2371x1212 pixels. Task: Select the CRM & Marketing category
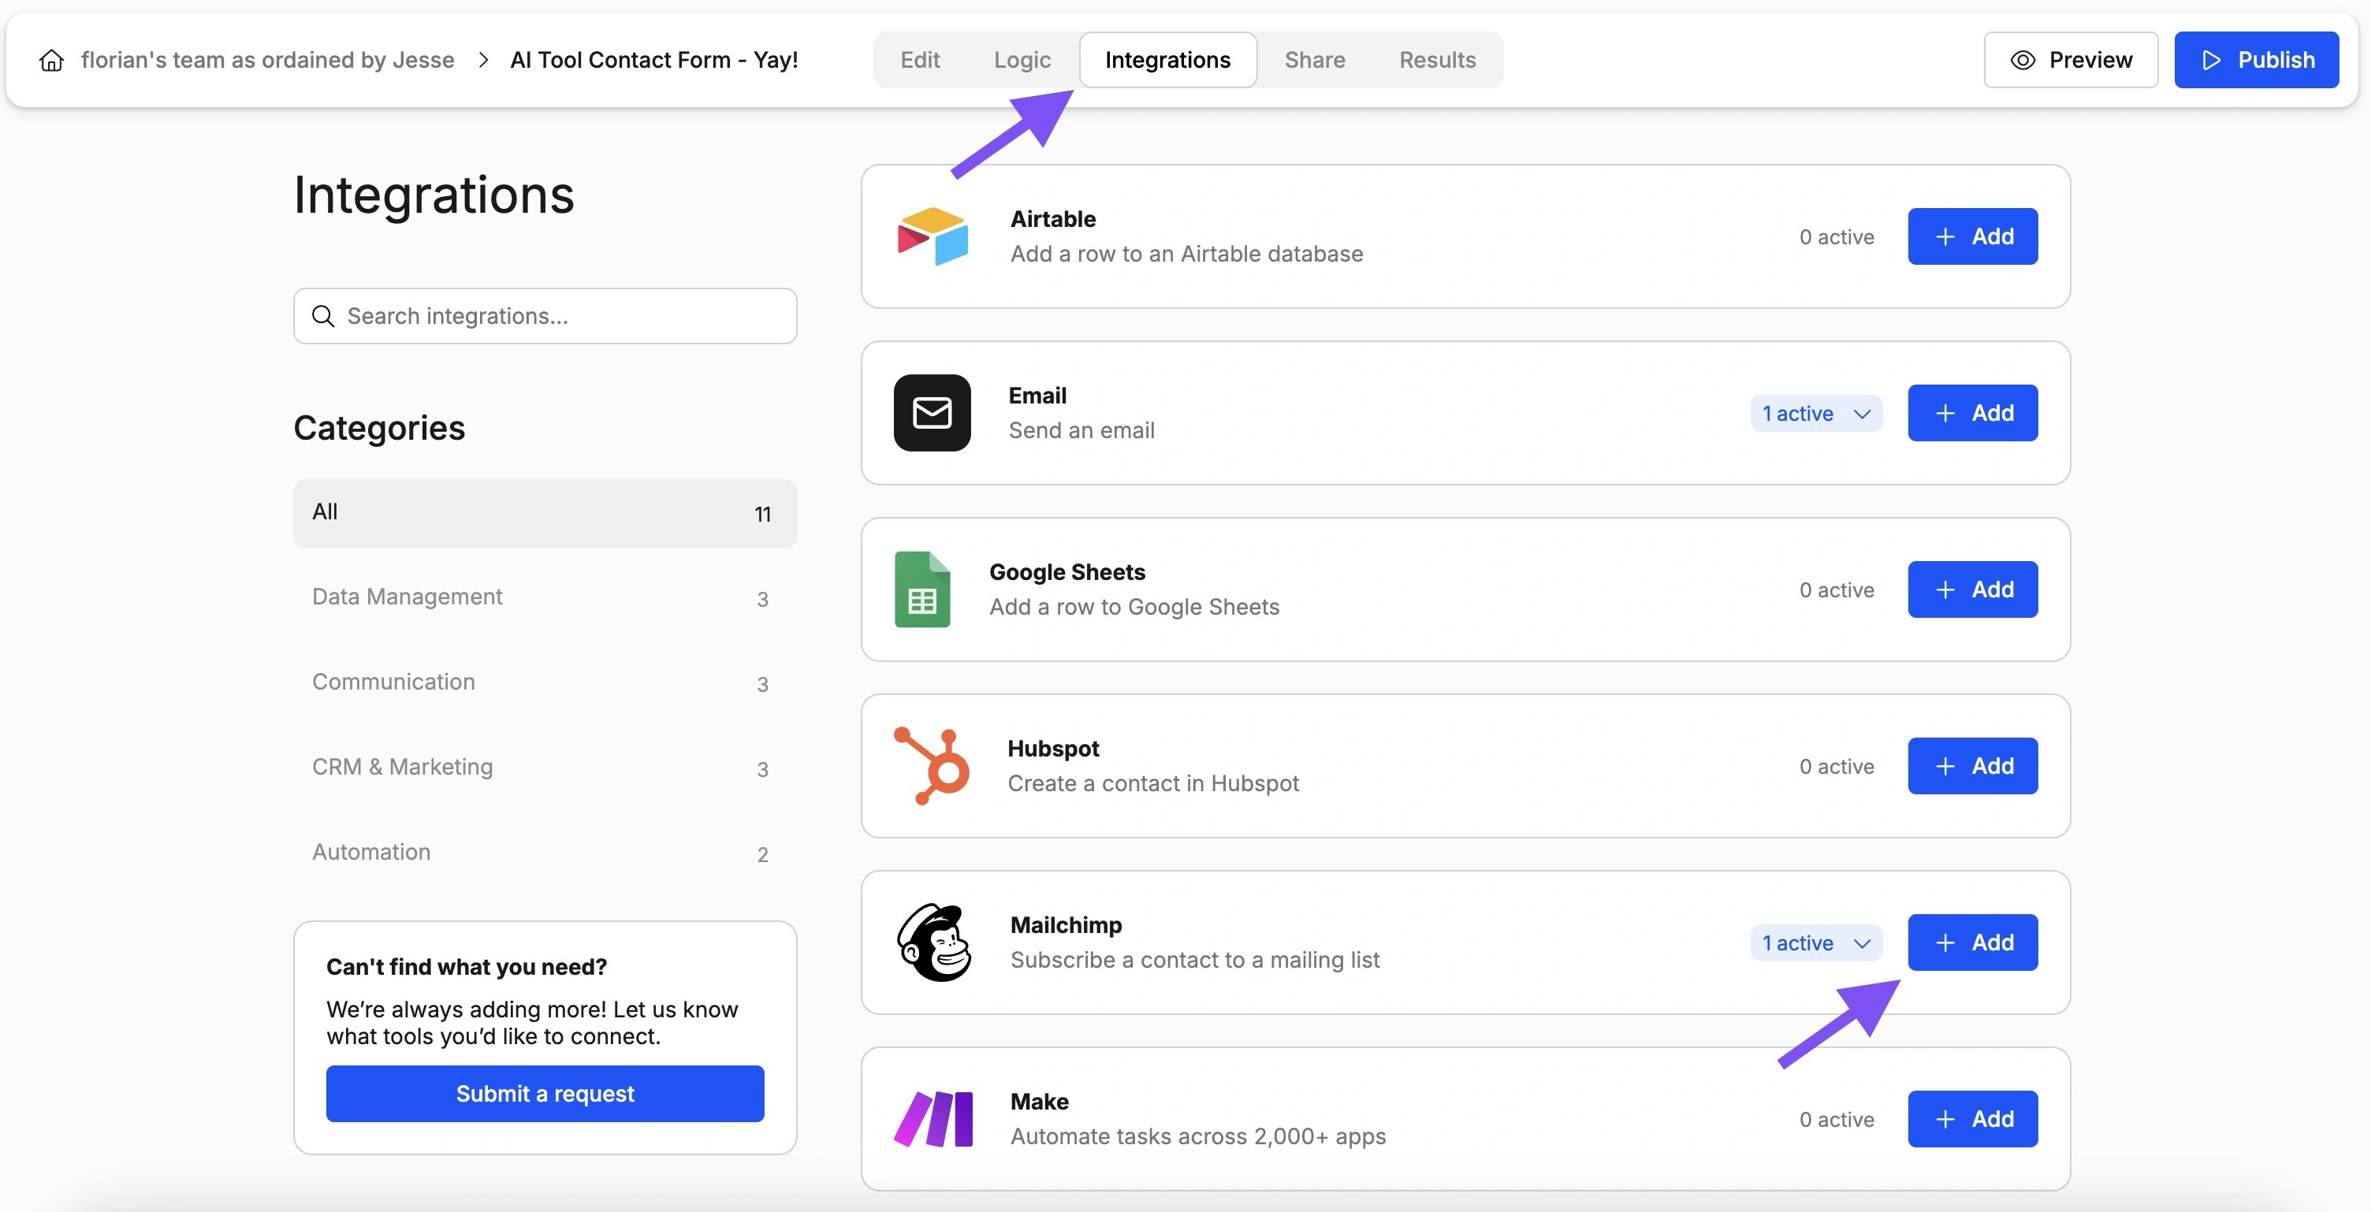click(x=402, y=768)
